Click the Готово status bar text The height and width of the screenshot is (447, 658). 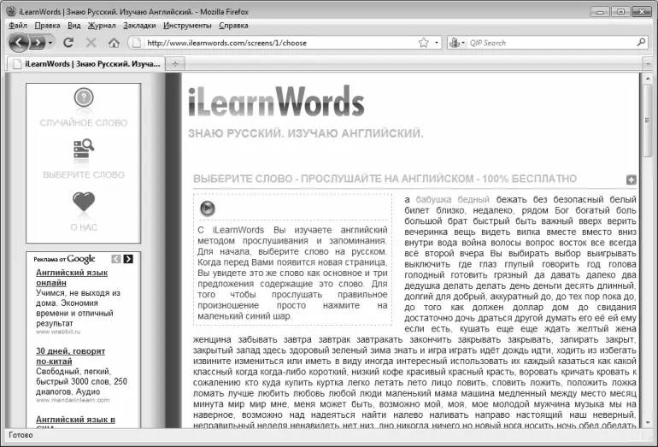click(x=21, y=435)
